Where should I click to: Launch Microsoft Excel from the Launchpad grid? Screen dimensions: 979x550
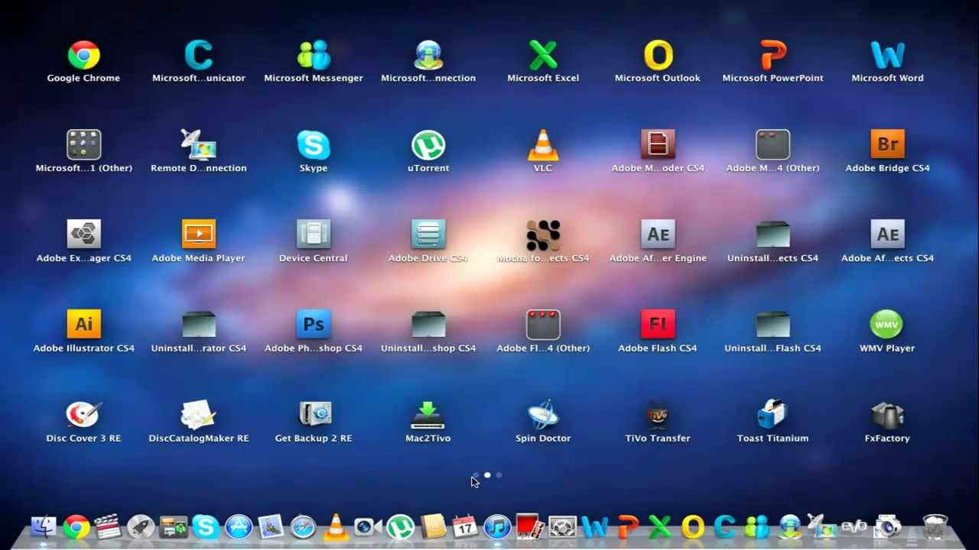click(543, 55)
